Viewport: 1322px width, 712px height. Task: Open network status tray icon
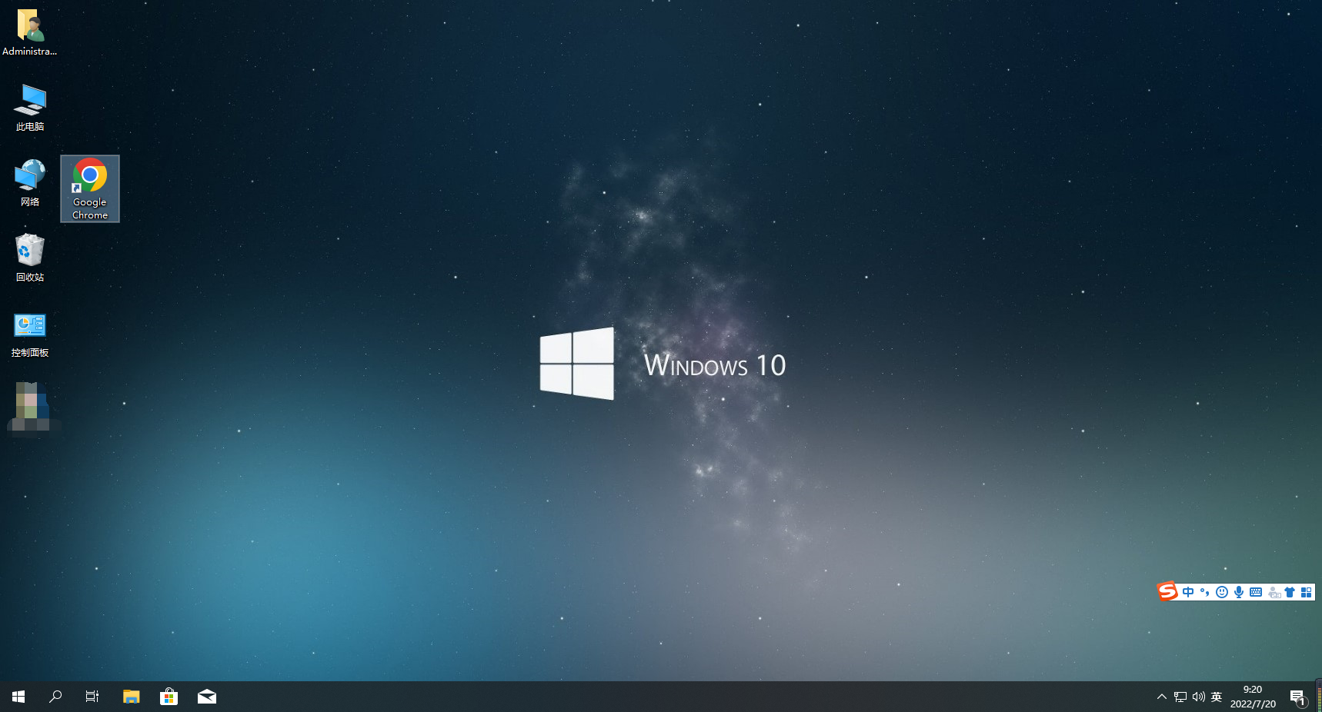1180,697
